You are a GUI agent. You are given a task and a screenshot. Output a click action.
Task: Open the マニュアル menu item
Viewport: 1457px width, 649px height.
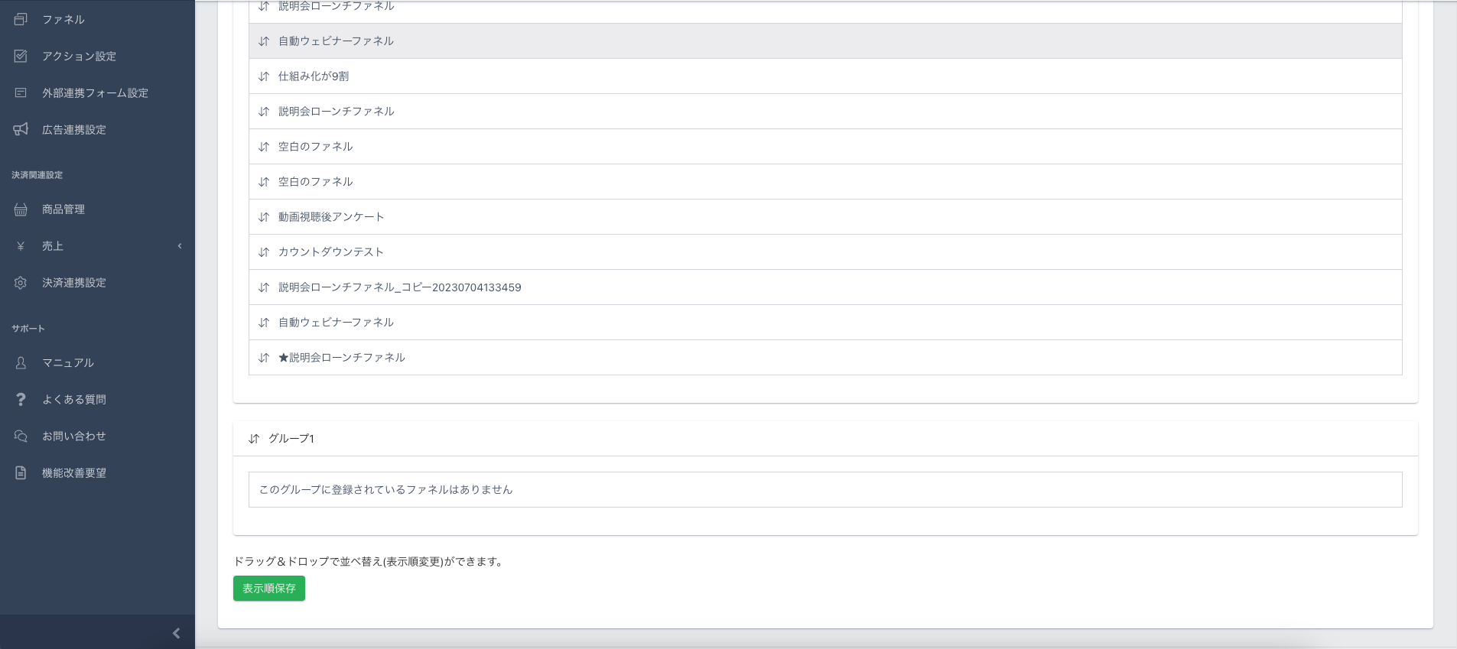[x=68, y=362]
